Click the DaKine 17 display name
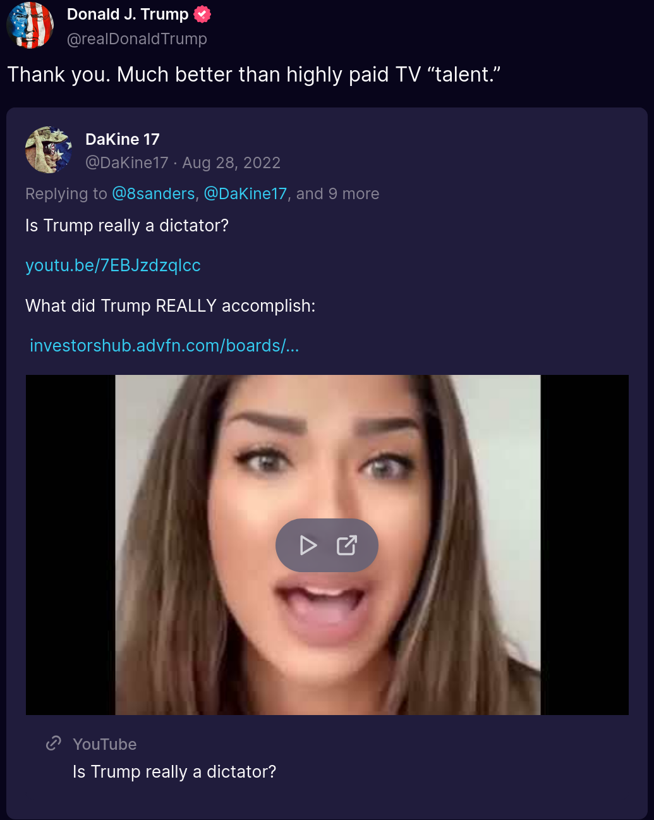This screenshot has width=654, height=820. (123, 139)
